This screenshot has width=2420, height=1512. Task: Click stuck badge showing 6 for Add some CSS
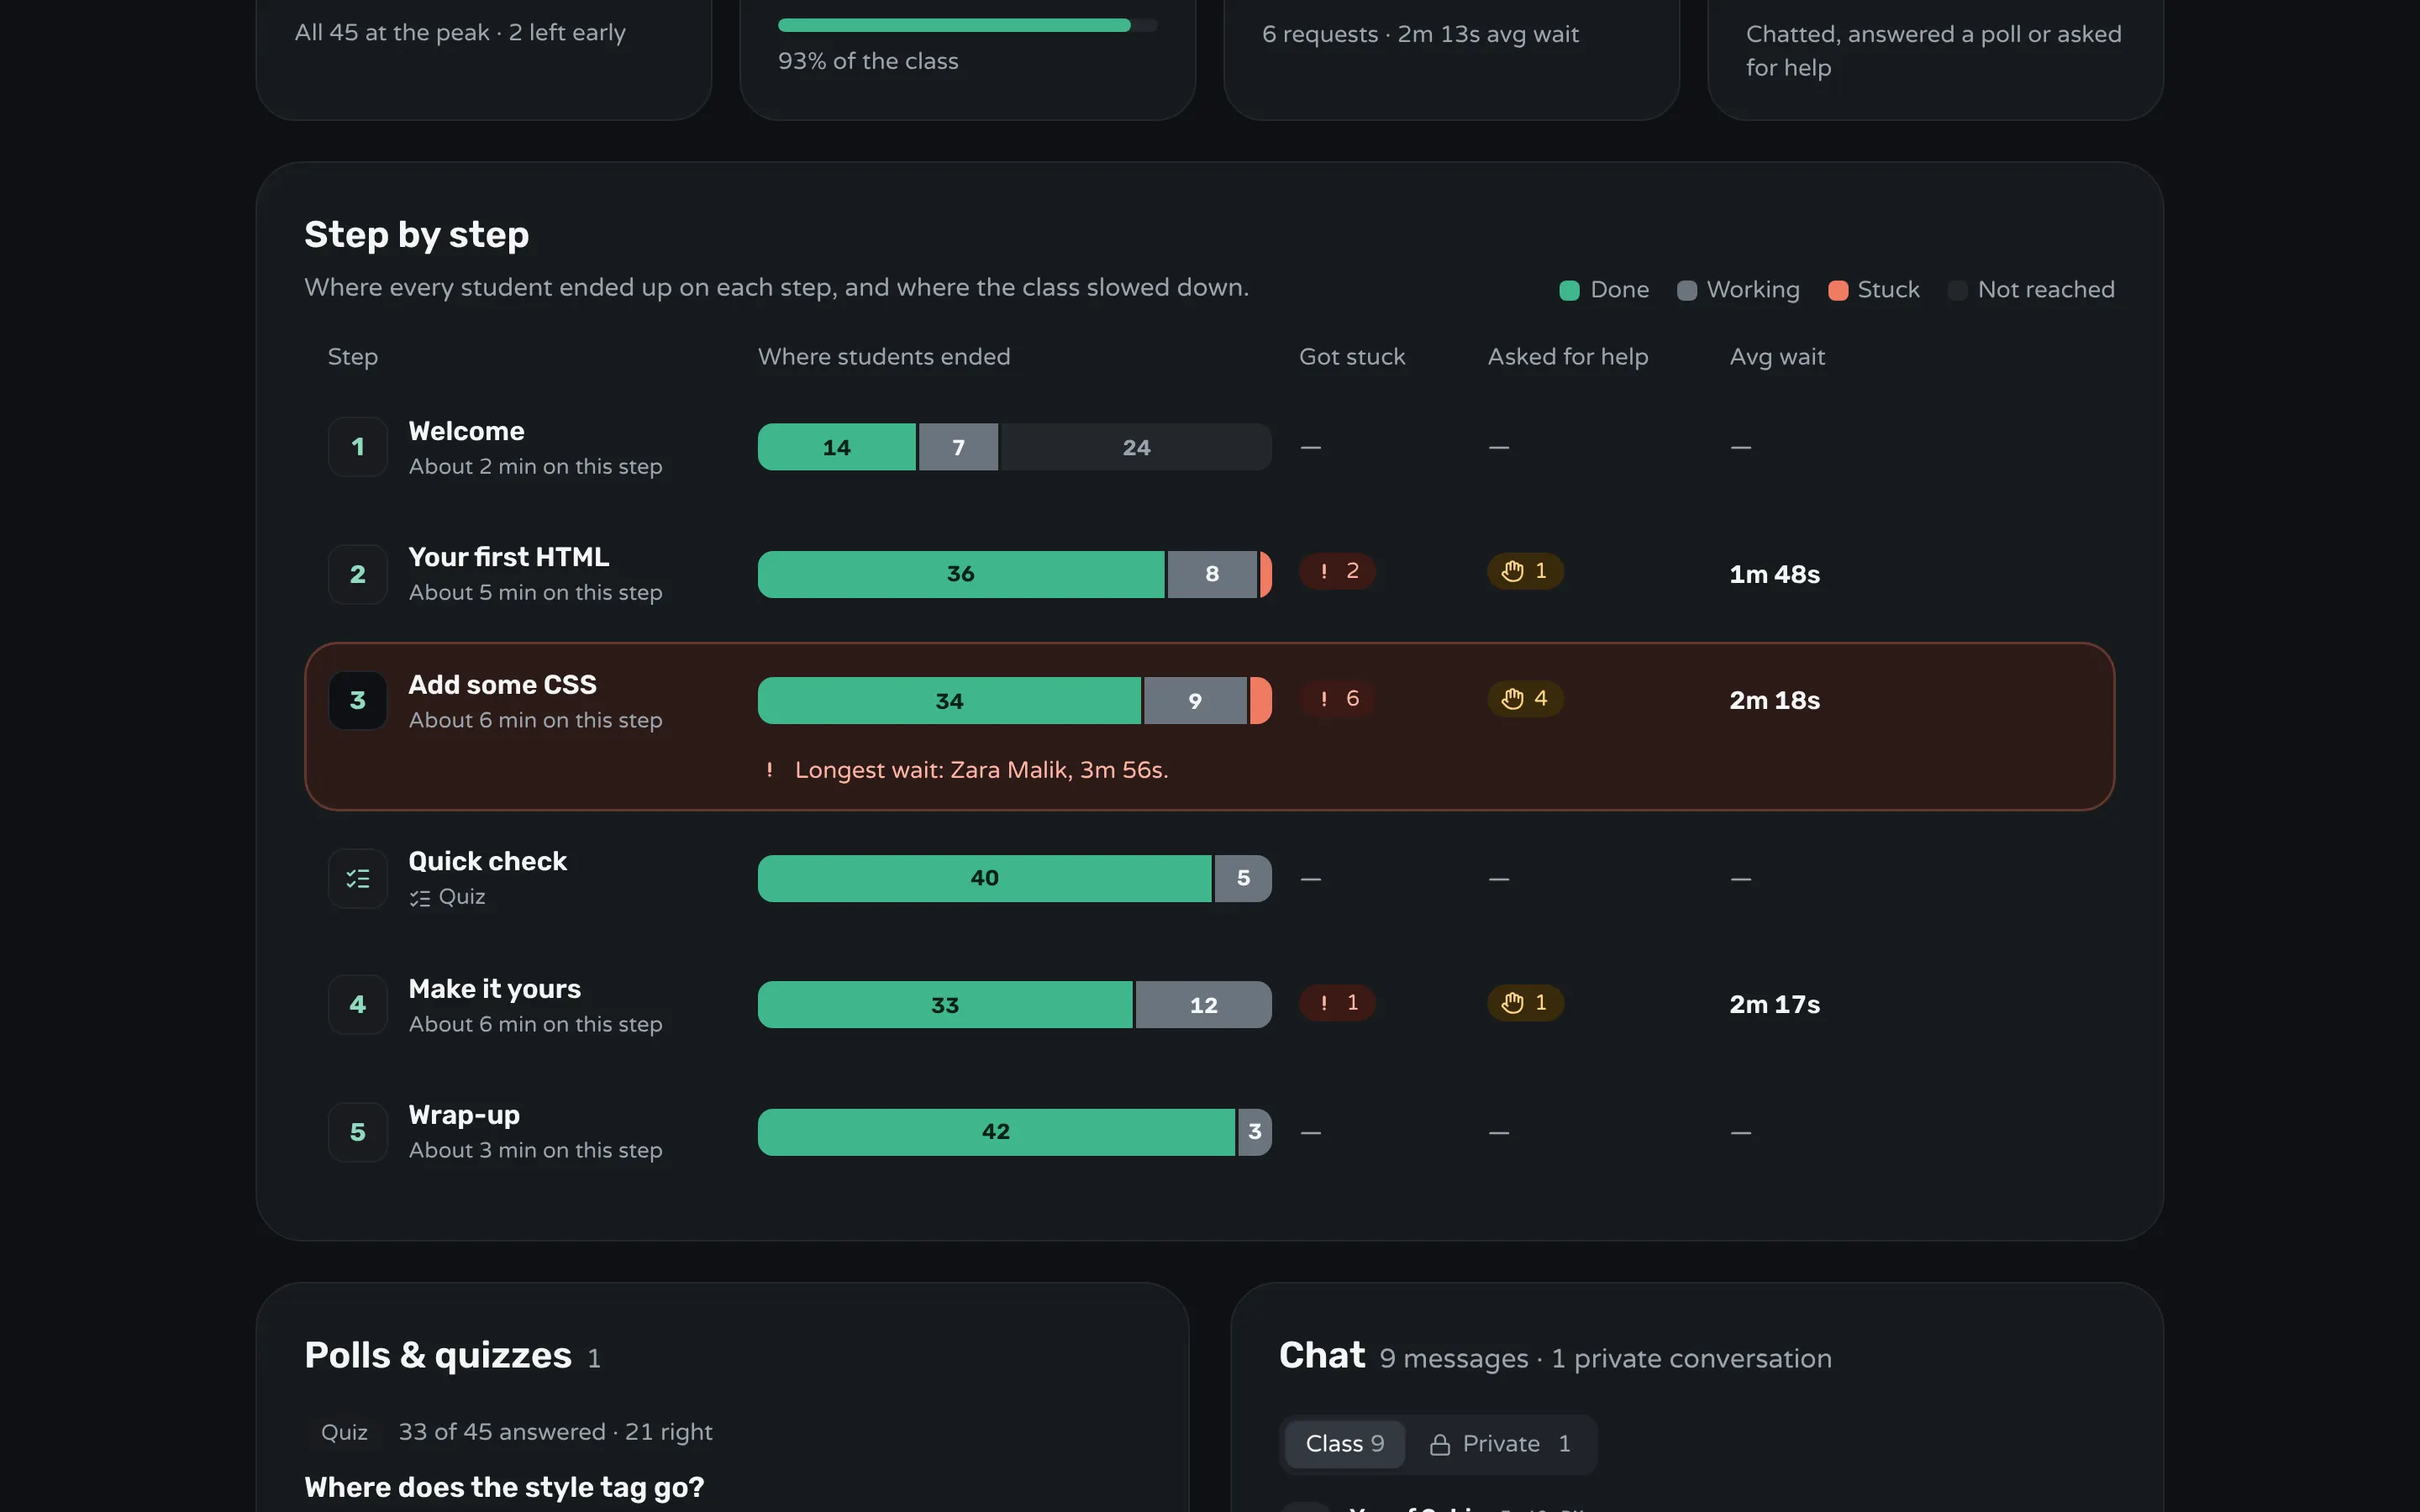(x=1337, y=699)
